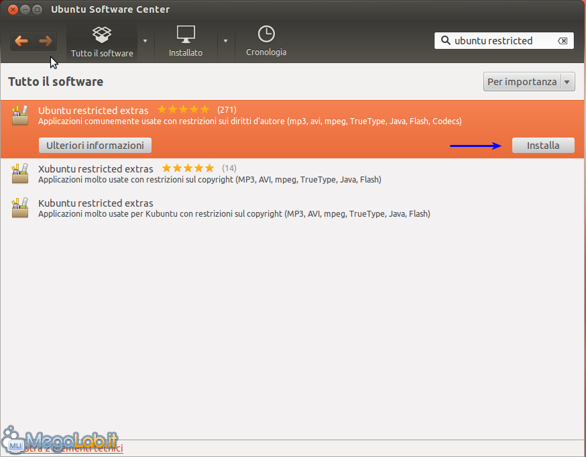Maximize the Ubuntu Software Center window
Screen dimensions: 586x457
coord(37,9)
